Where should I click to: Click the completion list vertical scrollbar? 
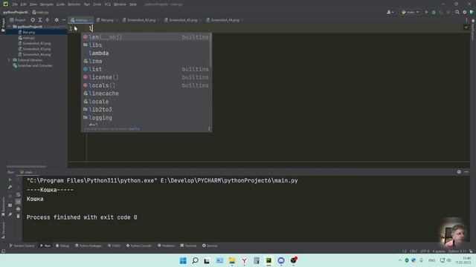point(210,50)
